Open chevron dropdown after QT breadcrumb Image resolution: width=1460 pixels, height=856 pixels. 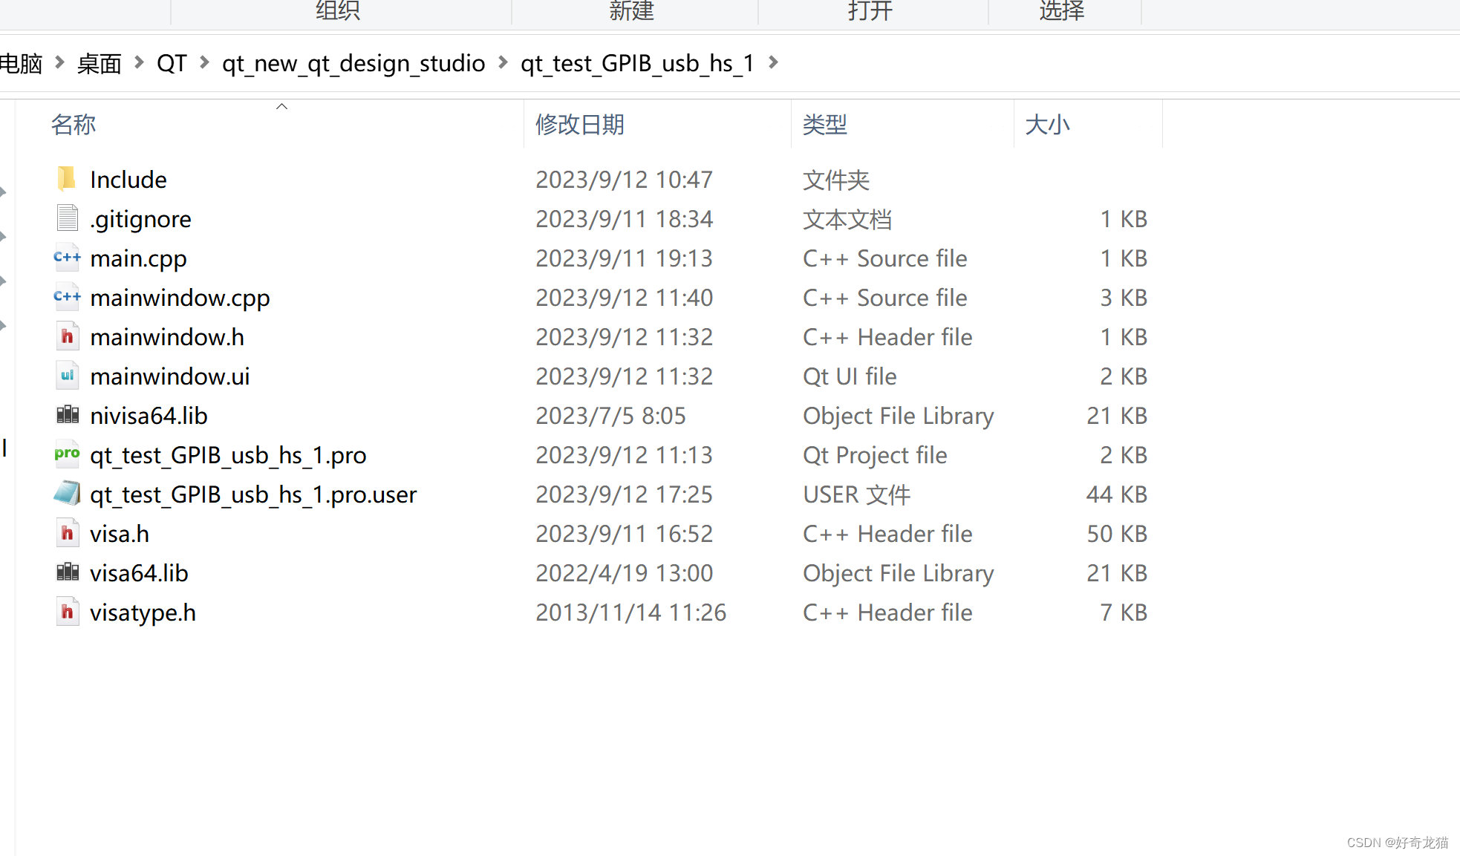tap(204, 62)
